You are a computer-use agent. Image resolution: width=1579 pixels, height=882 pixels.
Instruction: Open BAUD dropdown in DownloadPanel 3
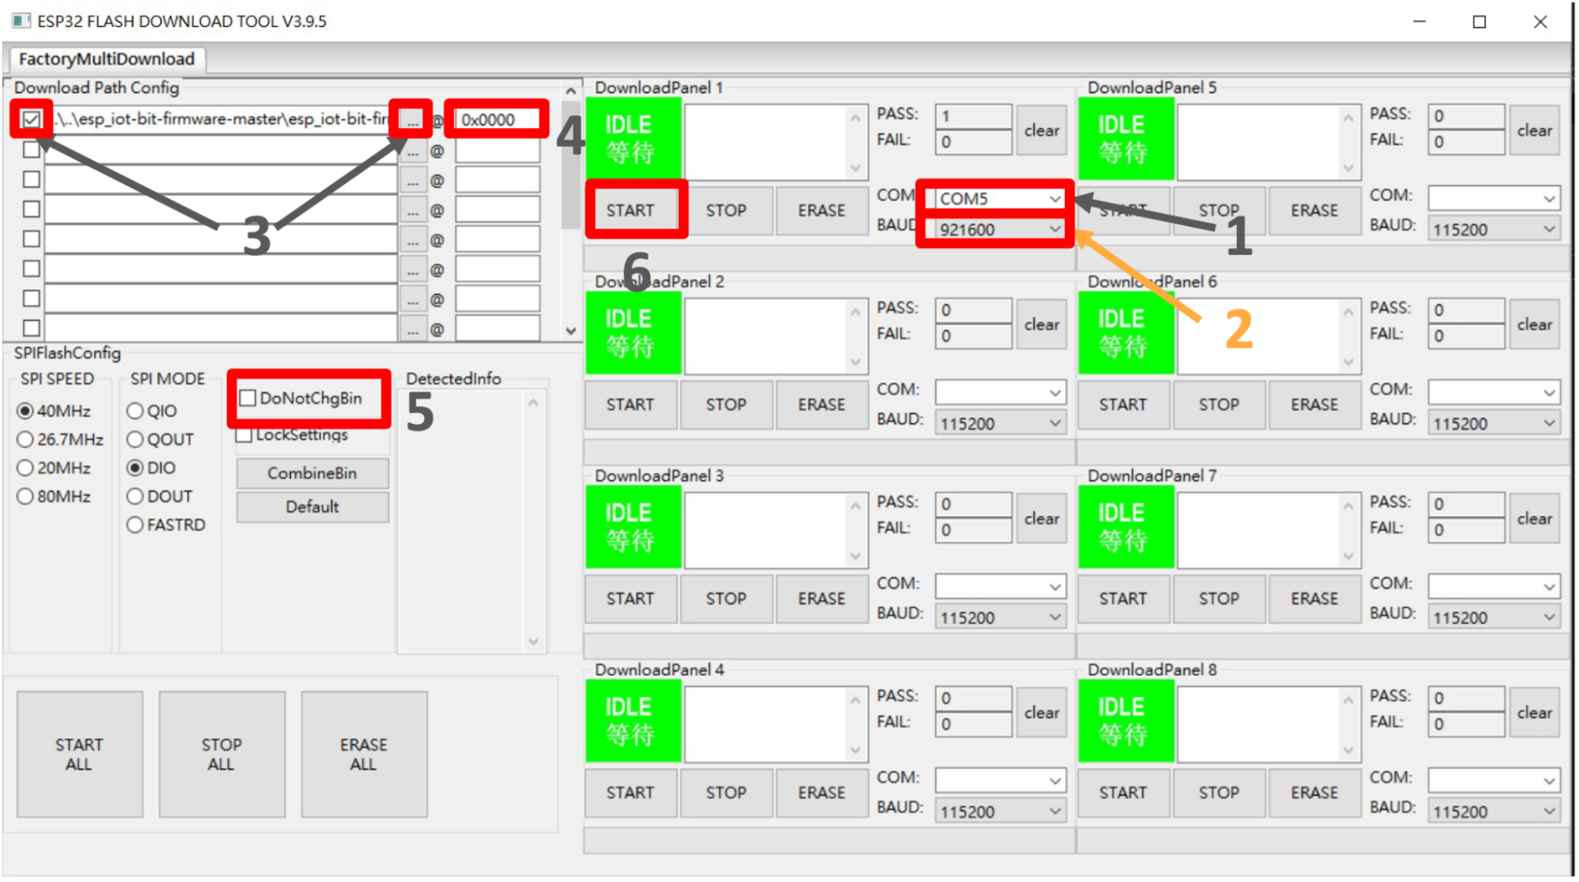999,617
